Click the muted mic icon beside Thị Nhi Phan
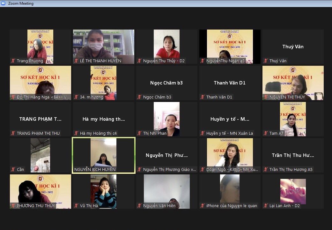Screen dimensions: 332x230 pos(140,133)
